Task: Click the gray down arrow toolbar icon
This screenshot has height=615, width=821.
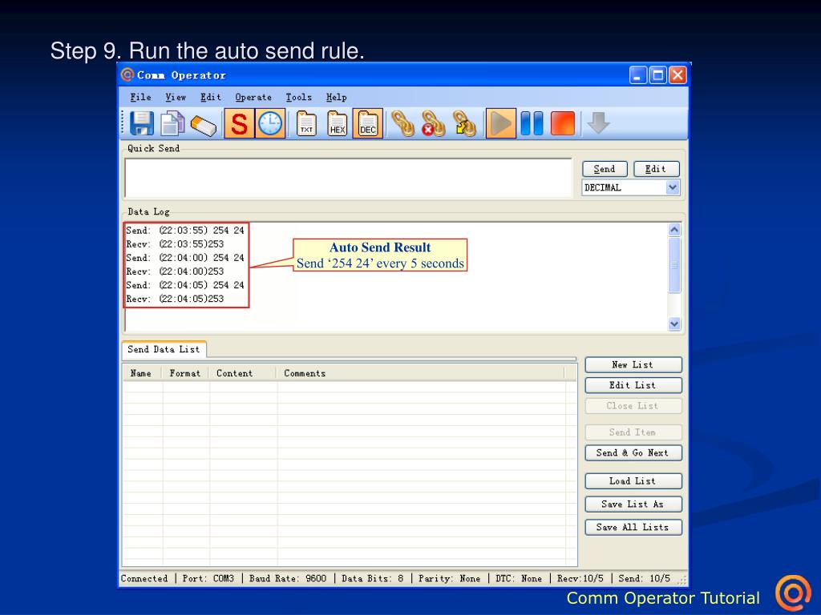Action: tap(598, 123)
